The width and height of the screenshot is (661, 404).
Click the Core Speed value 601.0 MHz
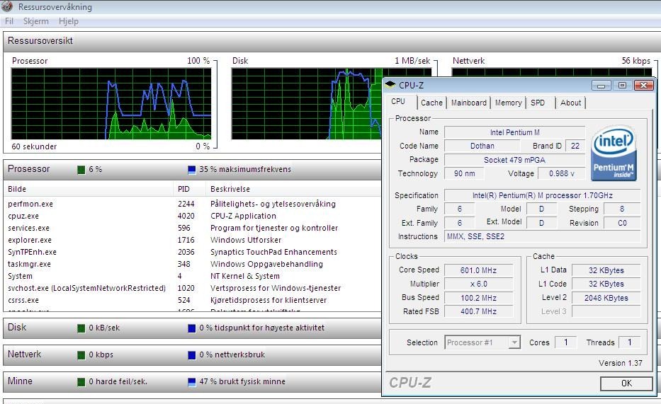coord(478,270)
